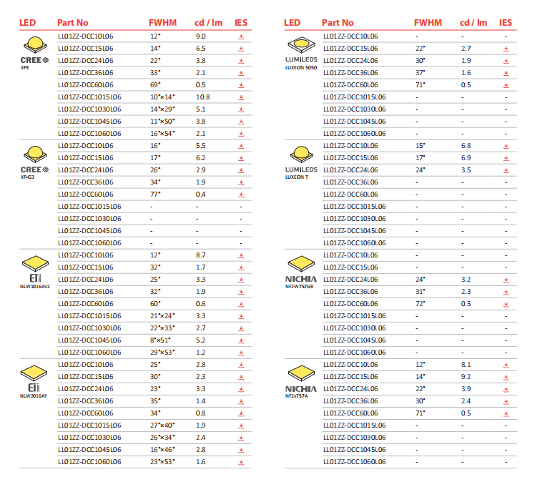Download IES for ETi NLW1016AV2 DCC15L06 row

pos(241,267)
